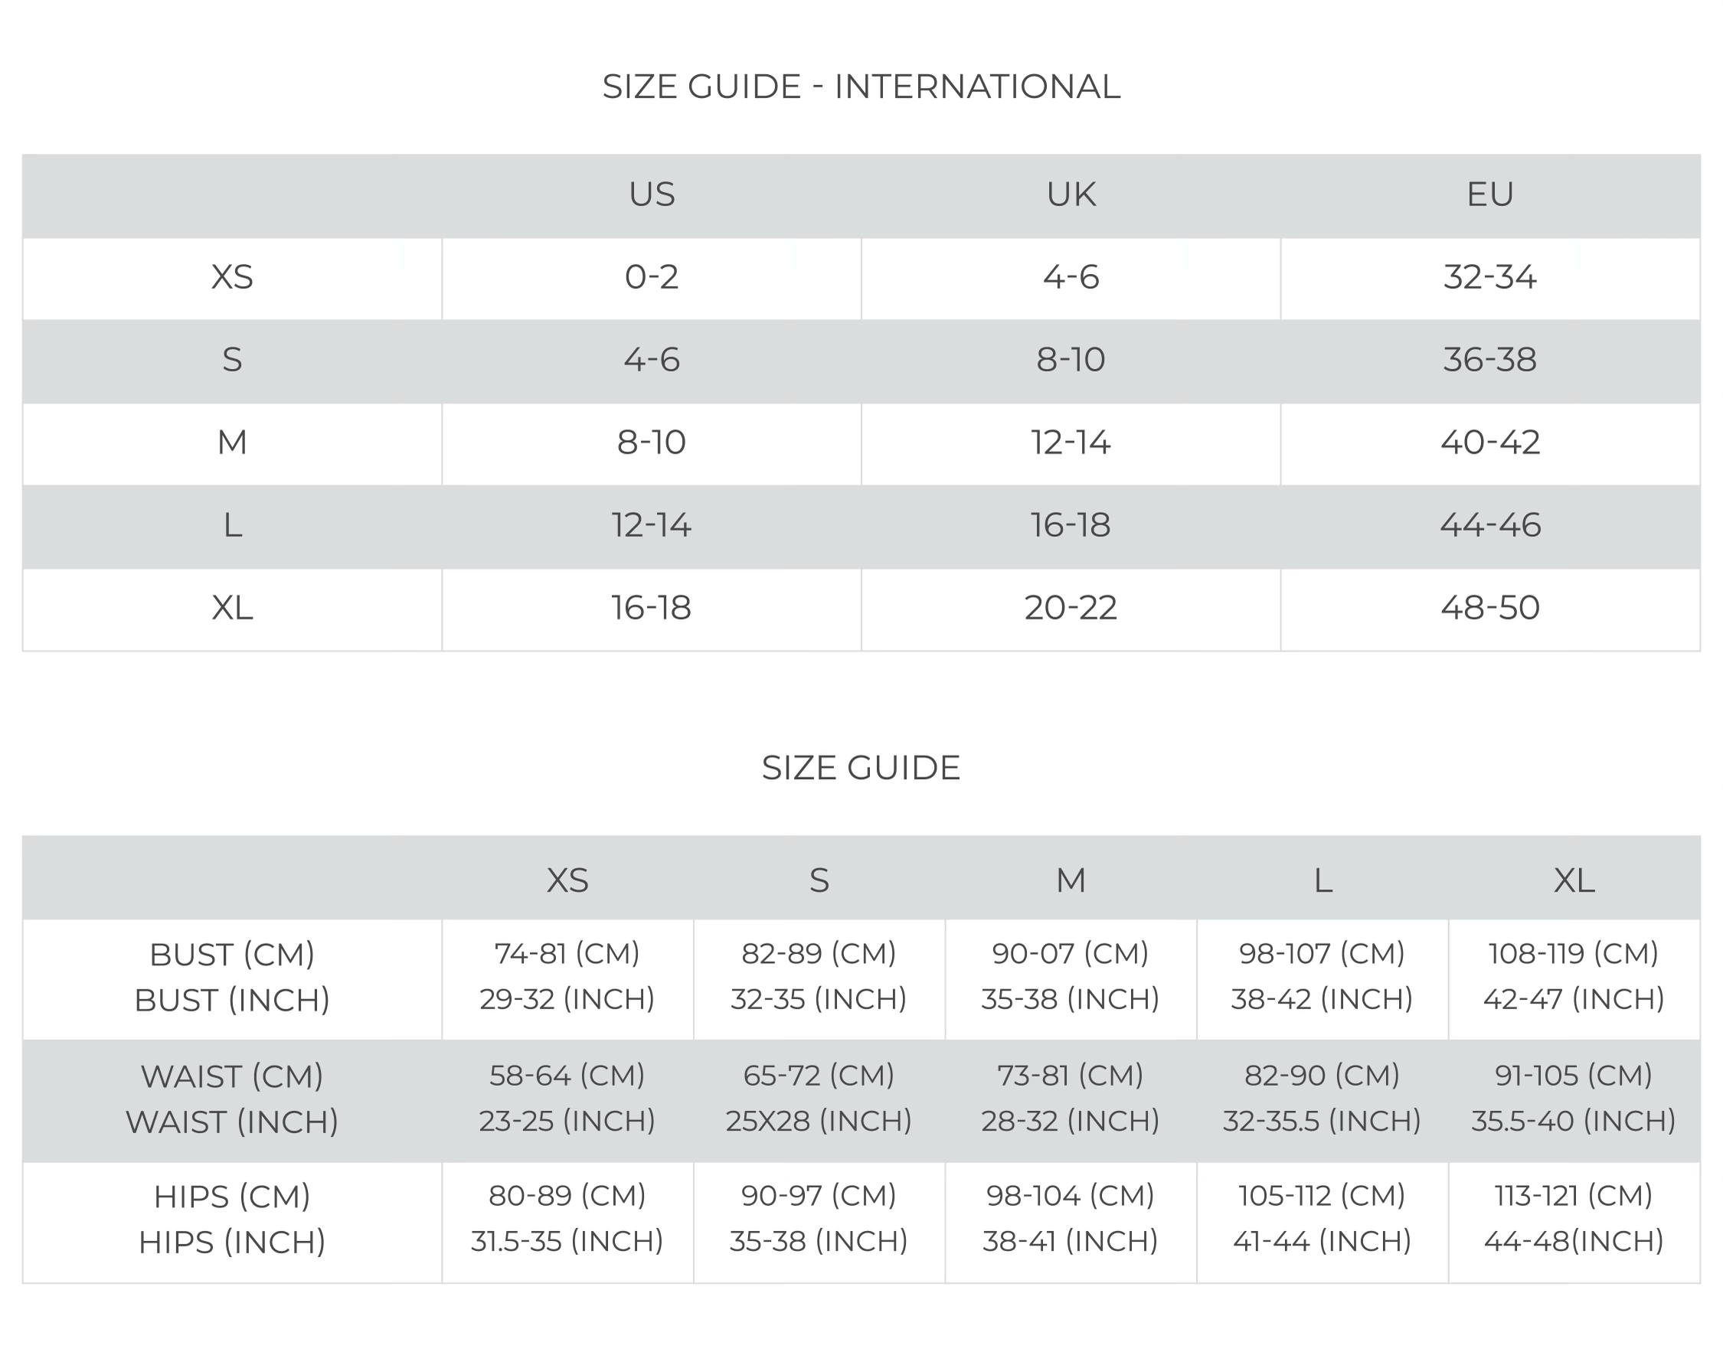Click the Size Guide - International heading
This screenshot has width=1723, height=1365.
(861, 87)
